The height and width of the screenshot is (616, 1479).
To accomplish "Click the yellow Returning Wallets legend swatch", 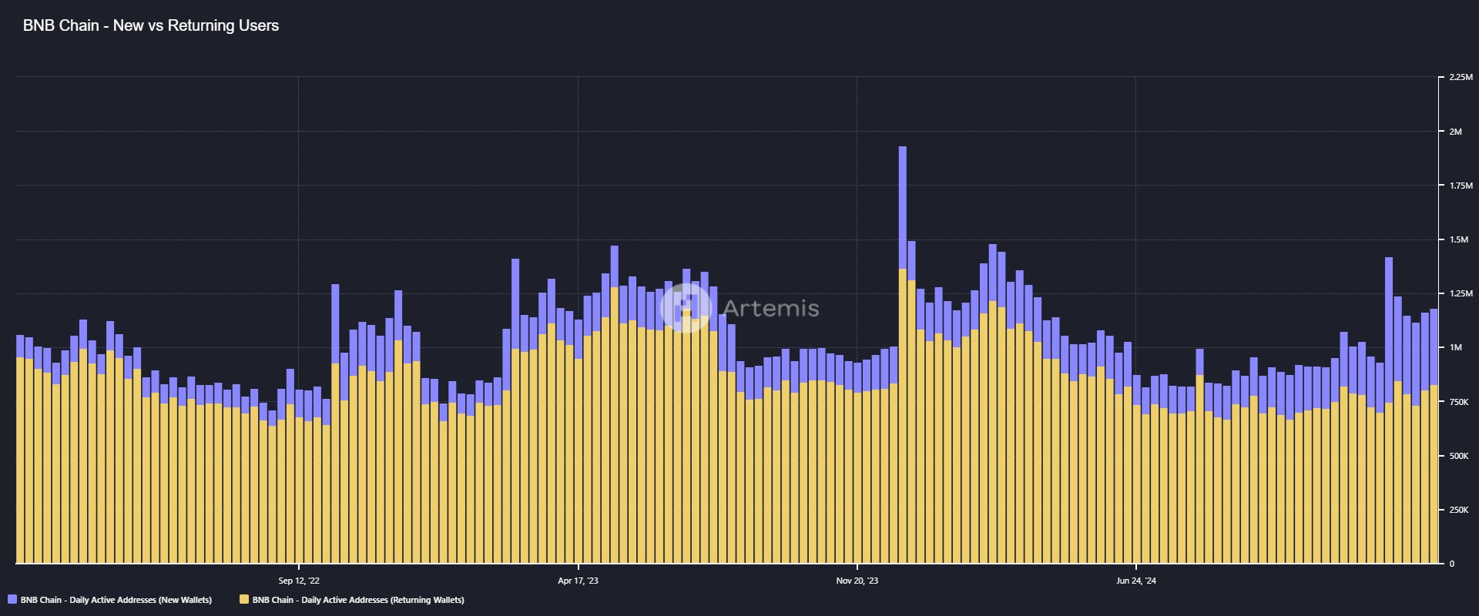I will (244, 600).
